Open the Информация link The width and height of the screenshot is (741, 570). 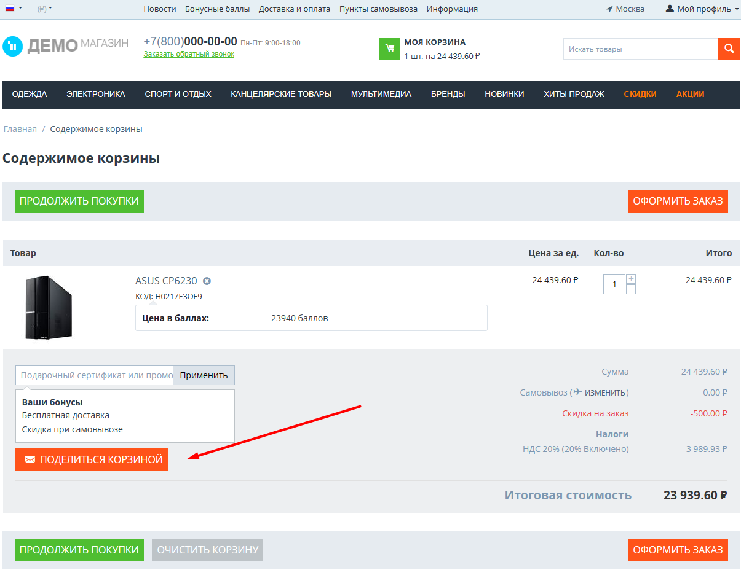pos(452,9)
